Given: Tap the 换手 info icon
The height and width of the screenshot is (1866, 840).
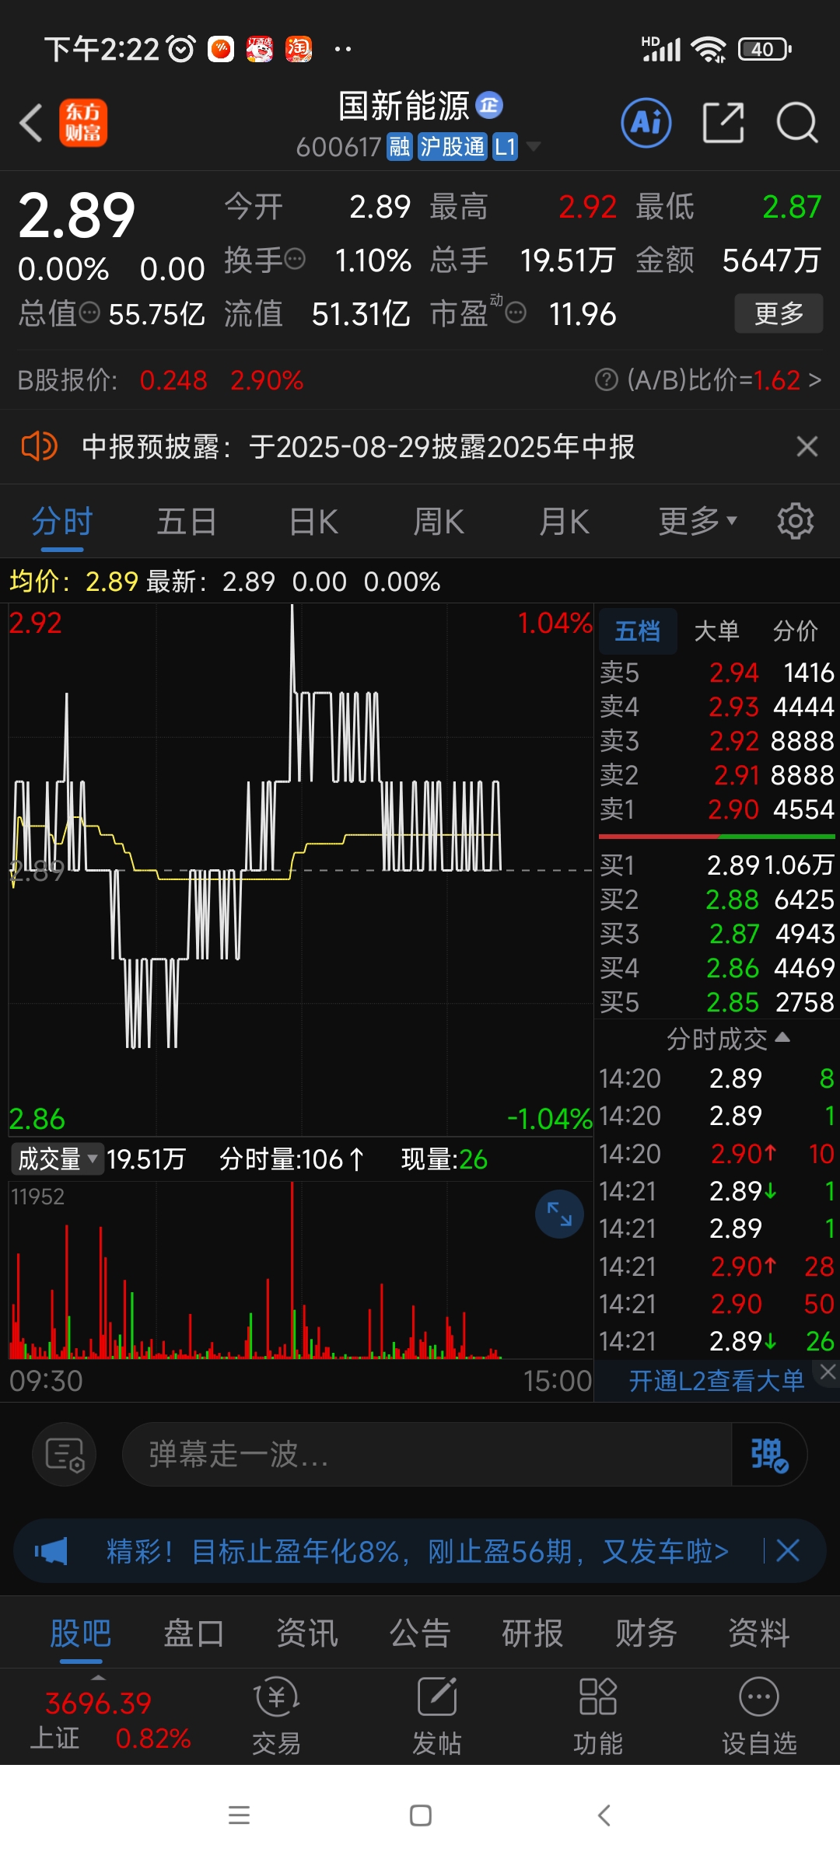Looking at the screenshot, I should click(295, 259).
